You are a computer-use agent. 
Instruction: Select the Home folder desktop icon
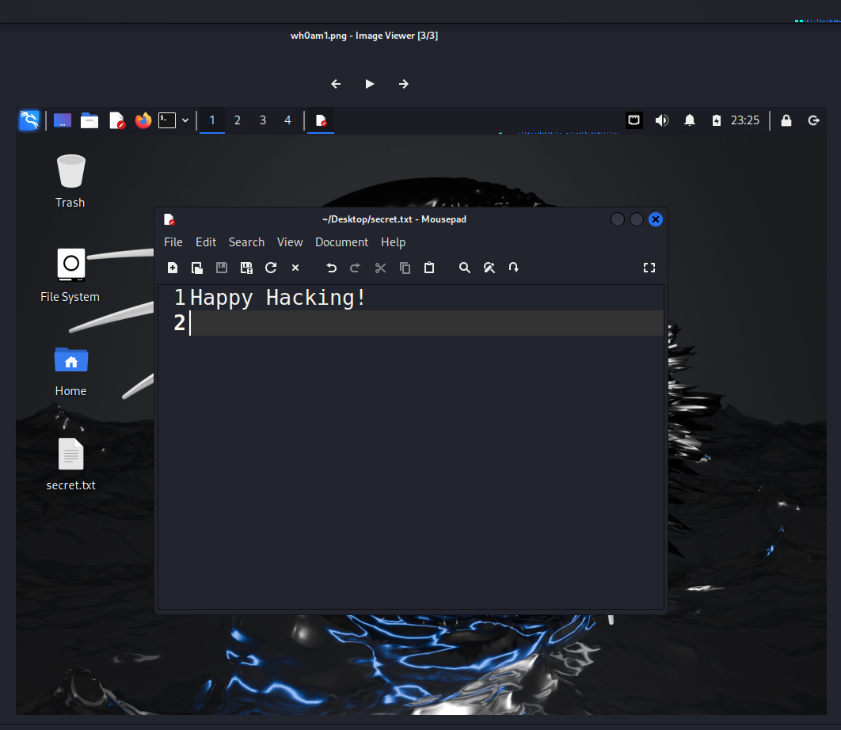[x=70, y=371]
